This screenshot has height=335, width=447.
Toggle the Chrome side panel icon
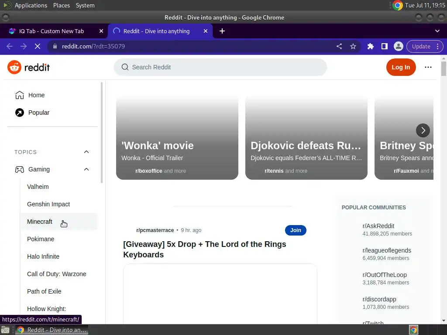click(384, 46)
